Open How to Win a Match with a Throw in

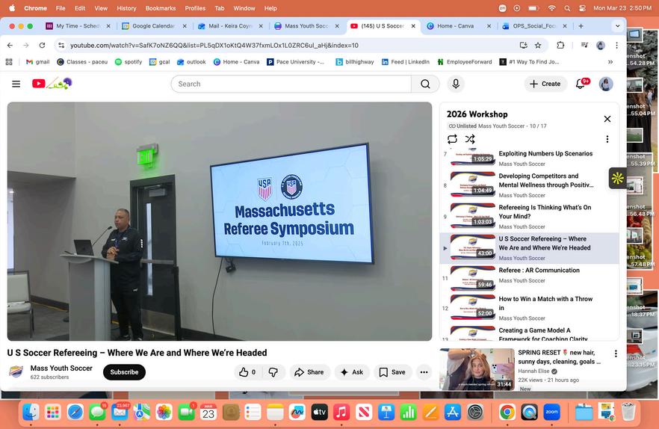(x=530, y=308)
